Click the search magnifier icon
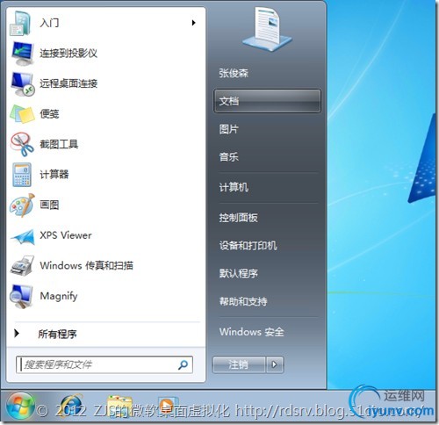The width and height of the screenshot is (439, 425). pos(184,364)
